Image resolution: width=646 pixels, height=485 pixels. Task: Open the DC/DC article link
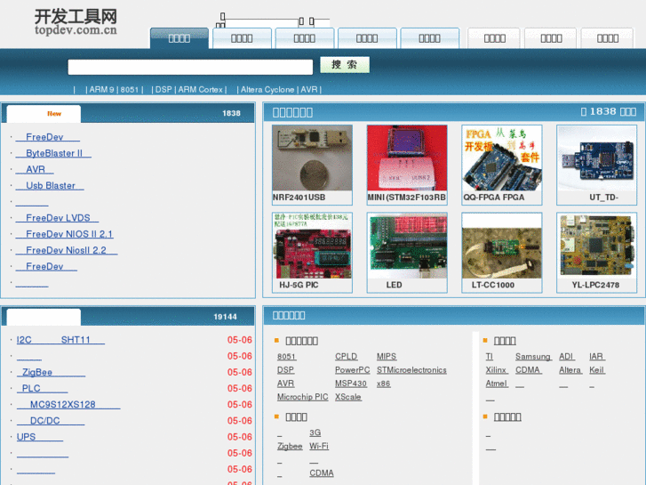point(51,421)
